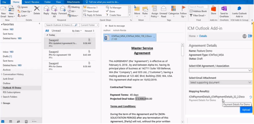Image resolution: width=254 pixels, height=124 pixels.
Task: Open Select supporting document dropdown
Action: tap(220, 82)
